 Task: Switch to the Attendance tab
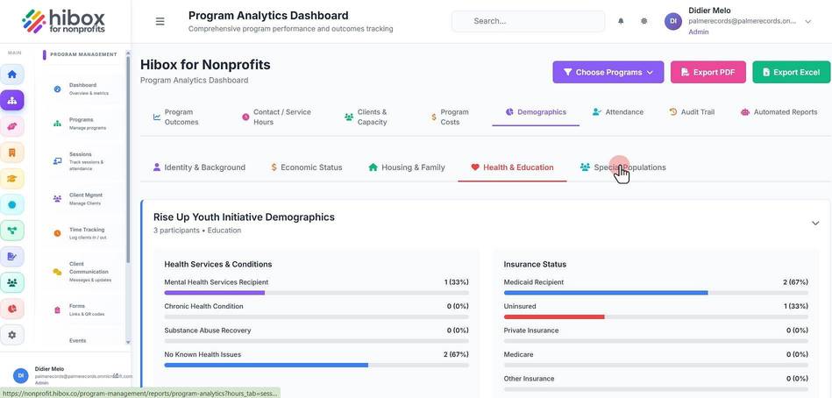pyautogui.click(x=617, y=112)
